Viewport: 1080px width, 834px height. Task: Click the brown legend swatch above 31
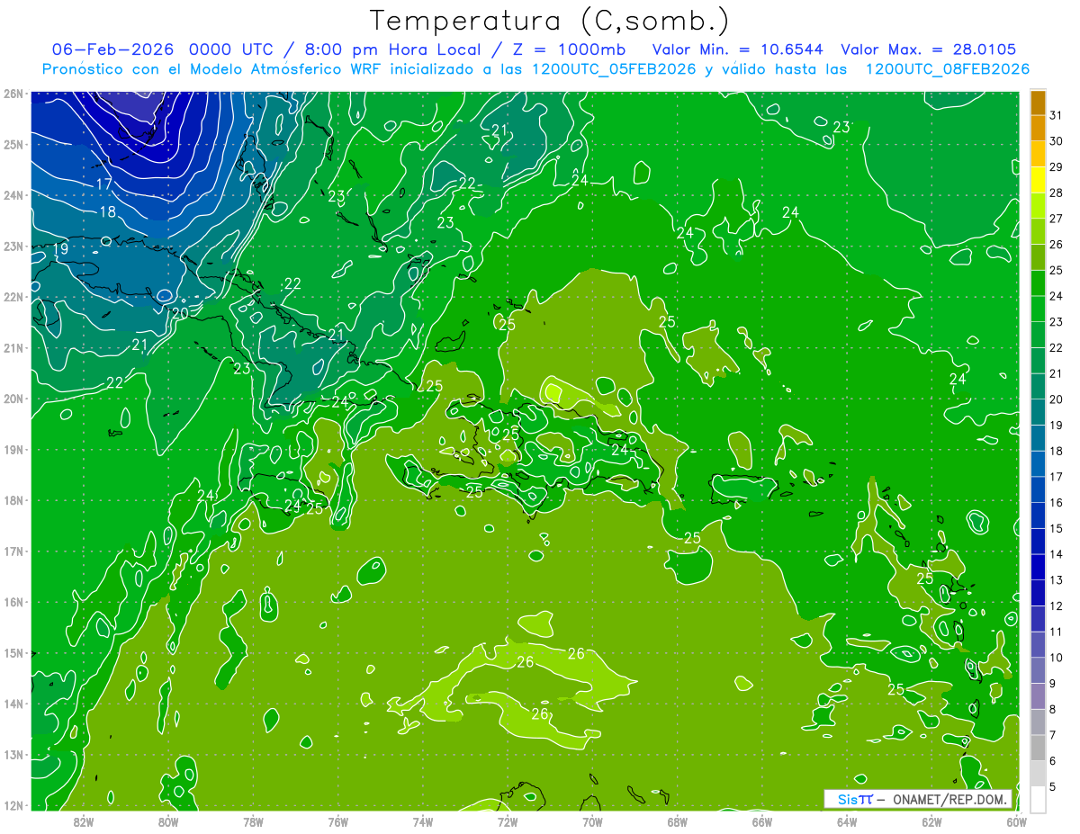1038,103
